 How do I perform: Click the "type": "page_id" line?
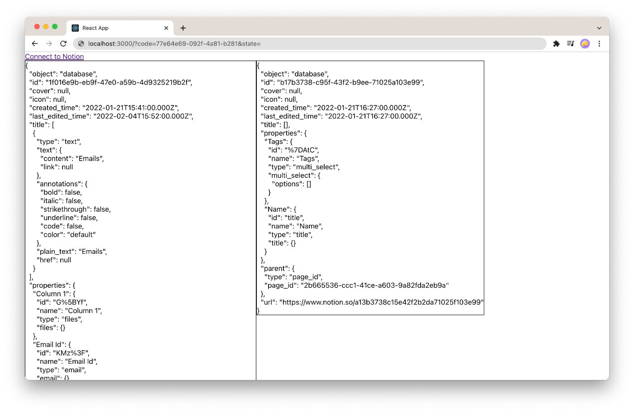click(293, 277)
